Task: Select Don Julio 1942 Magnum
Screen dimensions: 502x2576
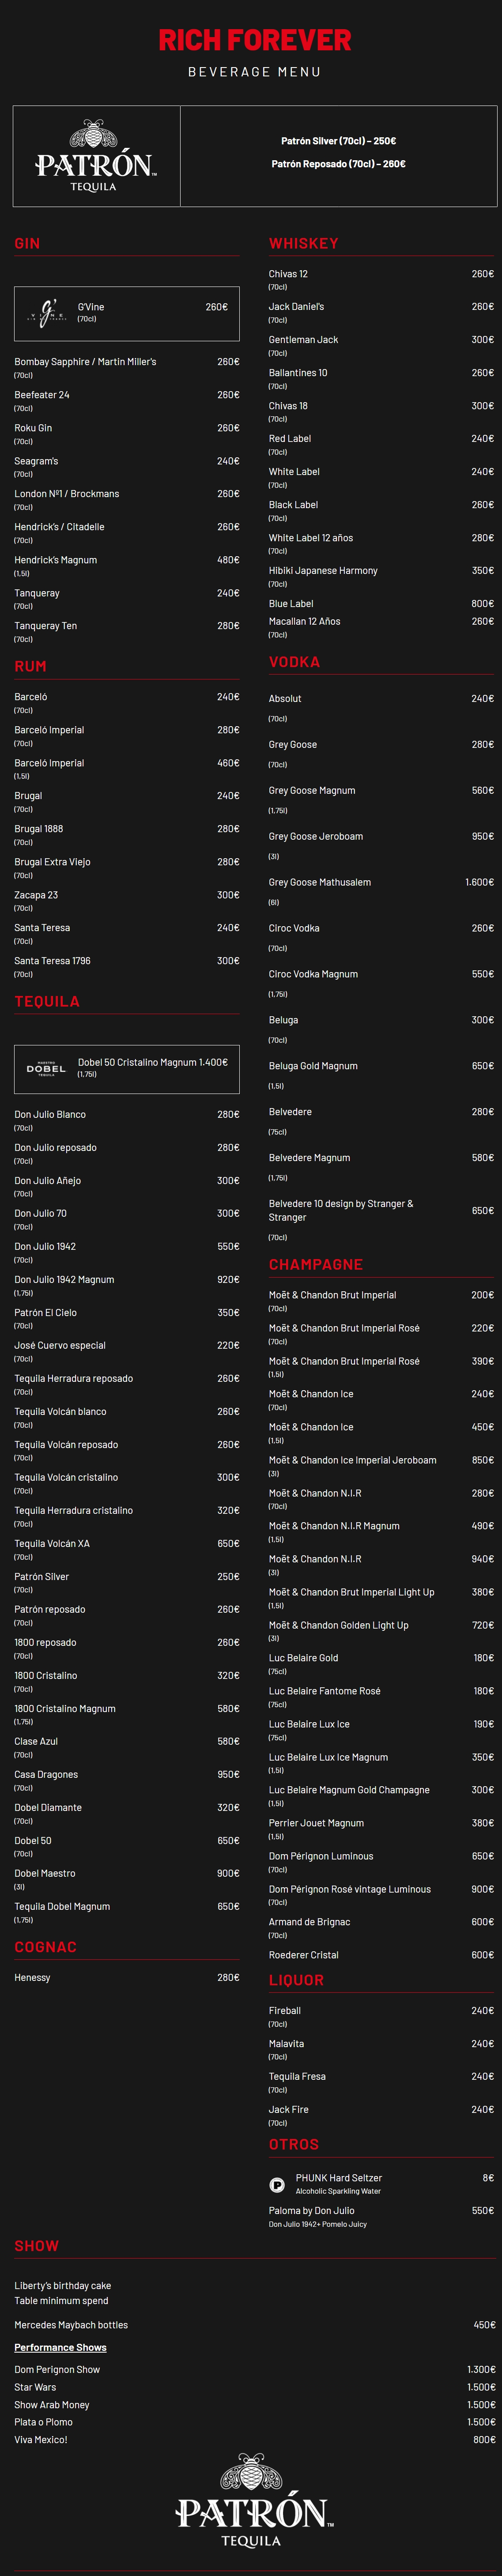Action: point(64,1279)
